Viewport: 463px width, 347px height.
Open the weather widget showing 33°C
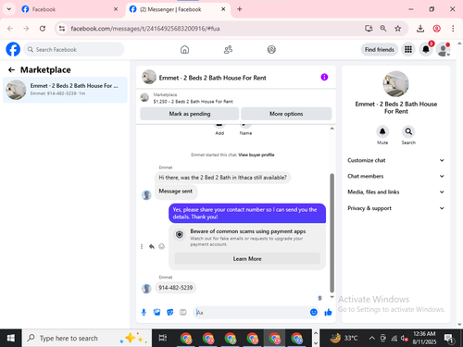[344, 339]
